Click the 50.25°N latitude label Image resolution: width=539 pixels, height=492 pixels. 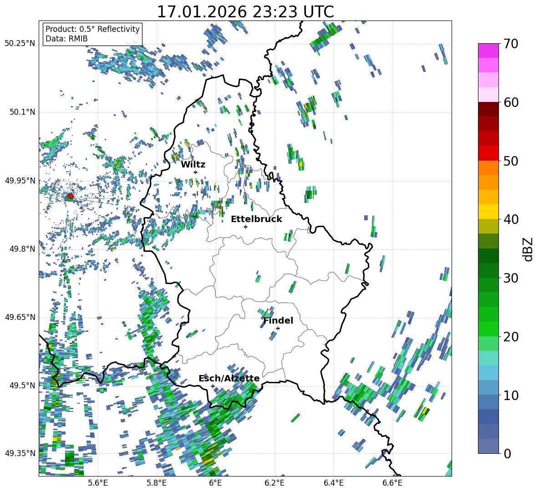coord(20,44)
